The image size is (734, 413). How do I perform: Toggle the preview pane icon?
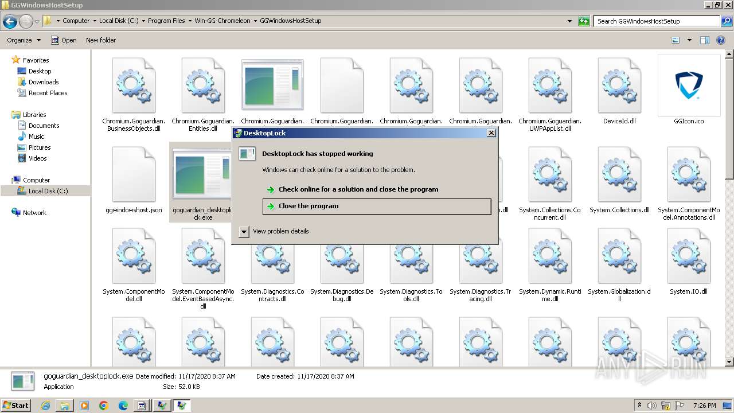[x=705, y=40]
